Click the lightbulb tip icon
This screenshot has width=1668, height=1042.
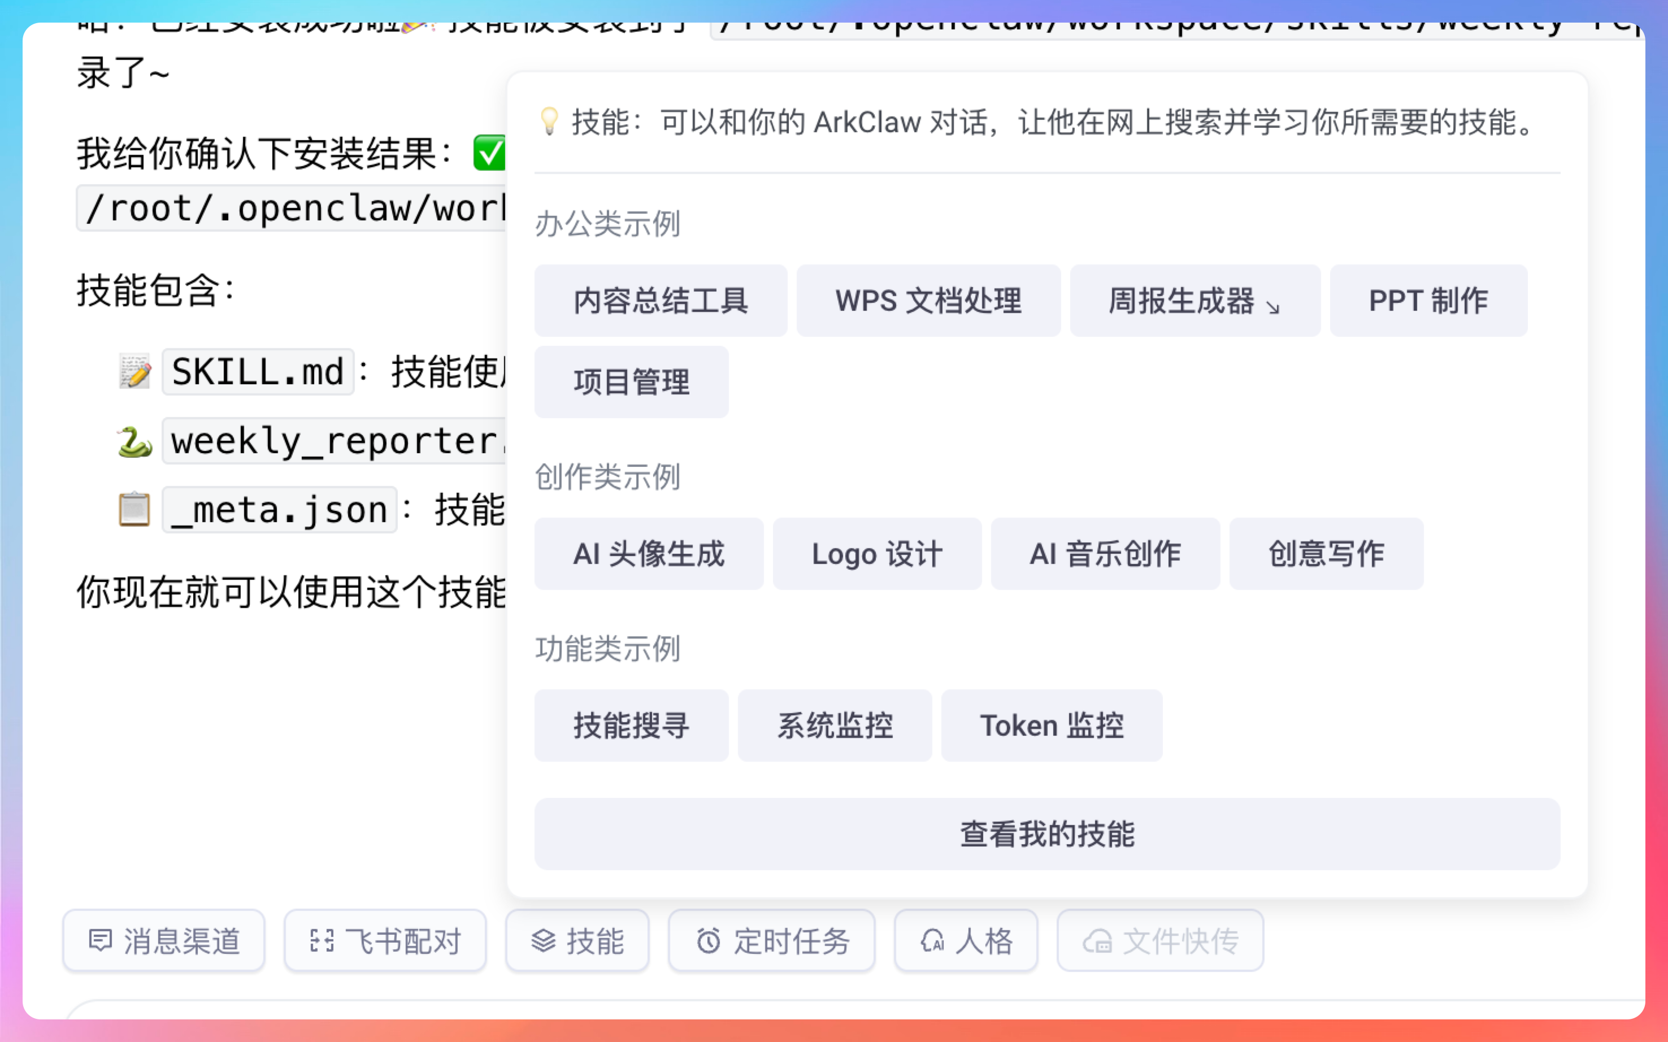[549, 121]
